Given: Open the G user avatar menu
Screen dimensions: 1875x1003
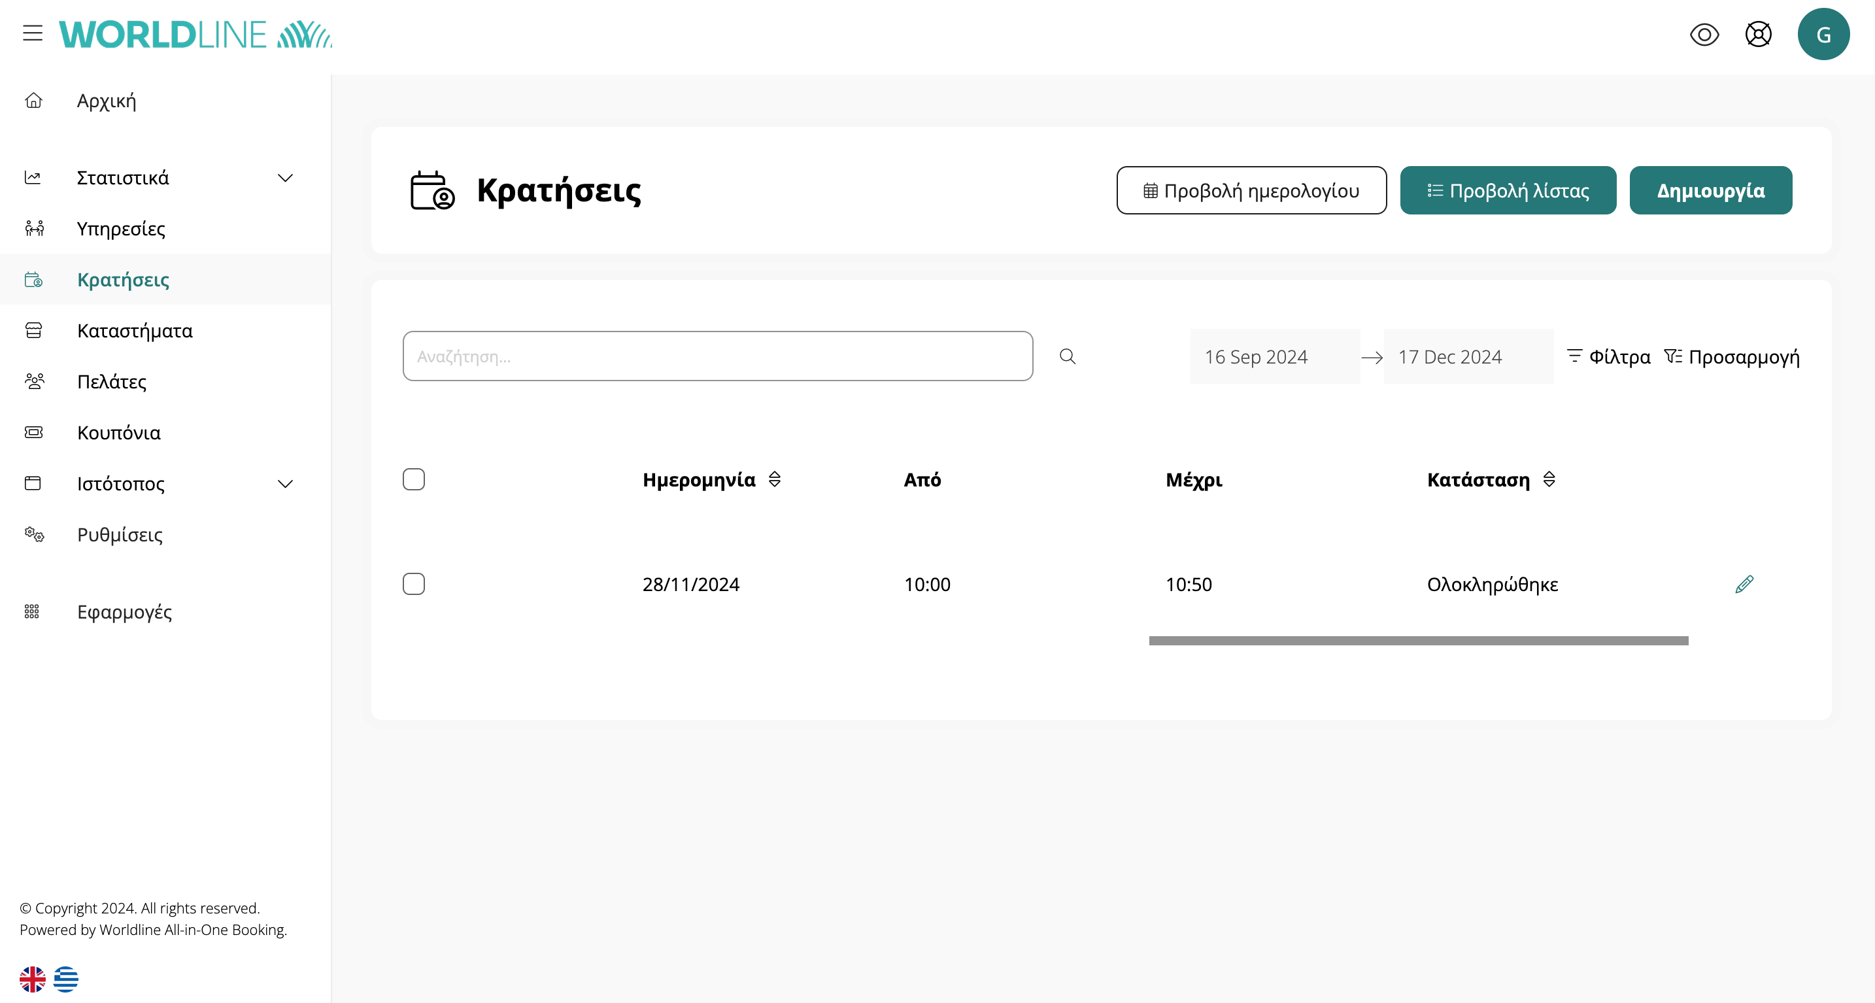Looking at the screenshot, I should pos(1823,34).
